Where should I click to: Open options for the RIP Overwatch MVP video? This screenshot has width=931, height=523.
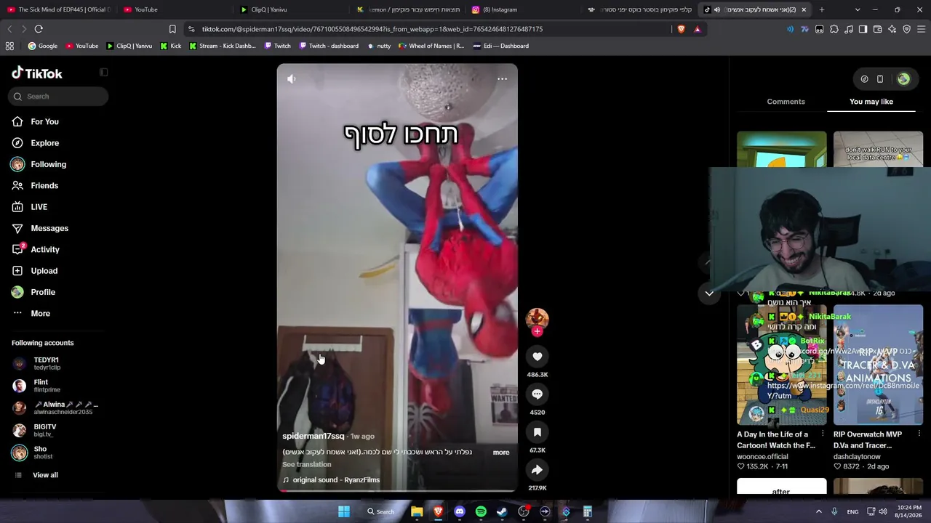point(919,434)
